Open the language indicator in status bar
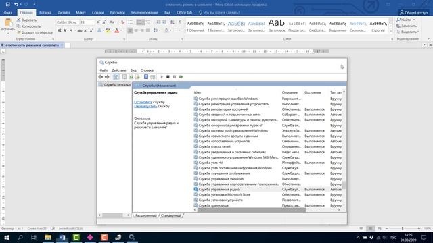Viewport: 433px width, 243px height. pos(70,229)
